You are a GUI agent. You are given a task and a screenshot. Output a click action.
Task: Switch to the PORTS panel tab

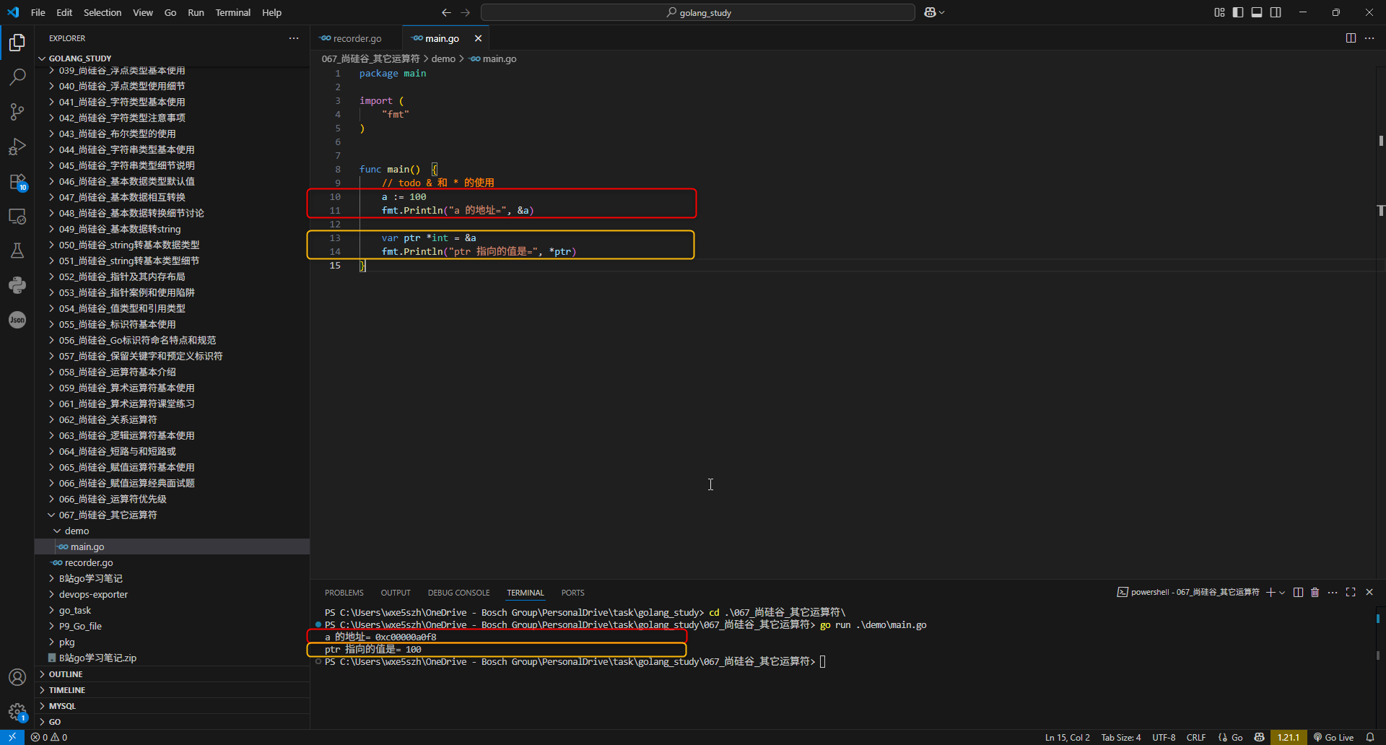point(573,593)
